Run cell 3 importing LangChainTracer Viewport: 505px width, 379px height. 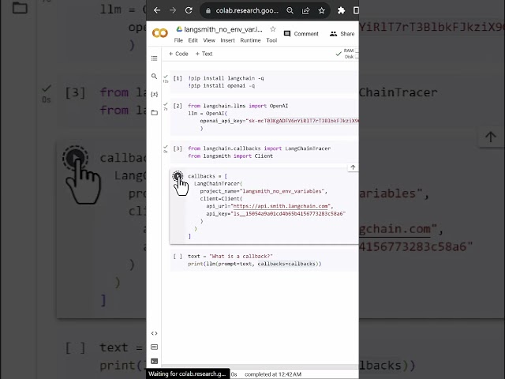[178, 148]
